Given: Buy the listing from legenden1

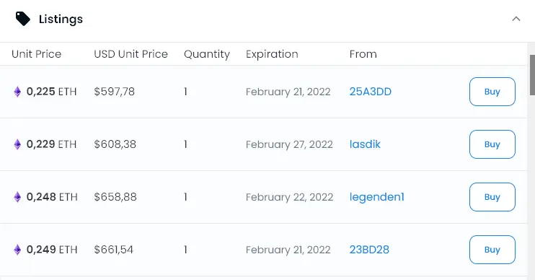Looking at the screenshot, I should point(492,197).
